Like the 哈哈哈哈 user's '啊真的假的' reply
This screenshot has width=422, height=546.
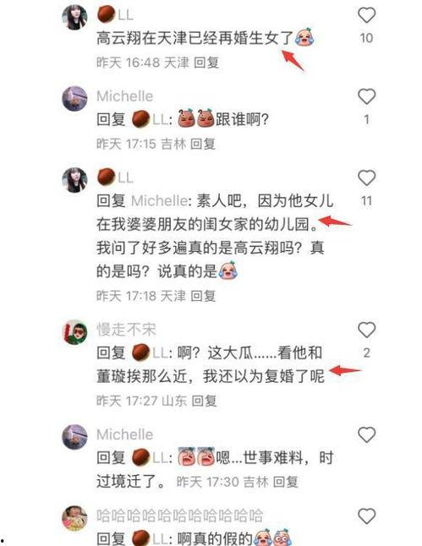tap(366, 516)
